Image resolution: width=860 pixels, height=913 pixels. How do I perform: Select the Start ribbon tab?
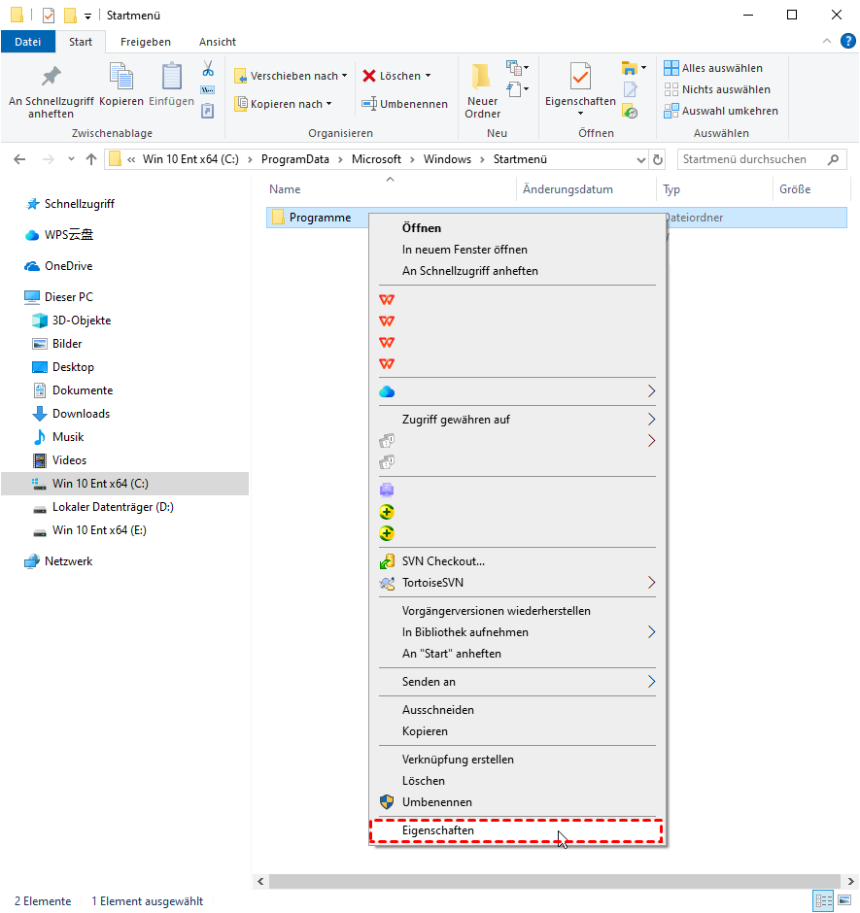(x=81, y=42)
